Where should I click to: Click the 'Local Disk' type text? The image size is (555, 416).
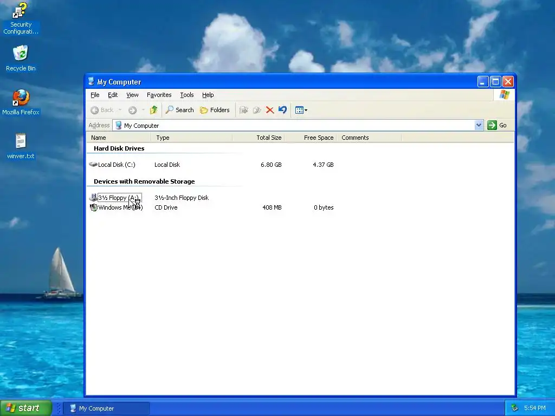click(167, 165)
